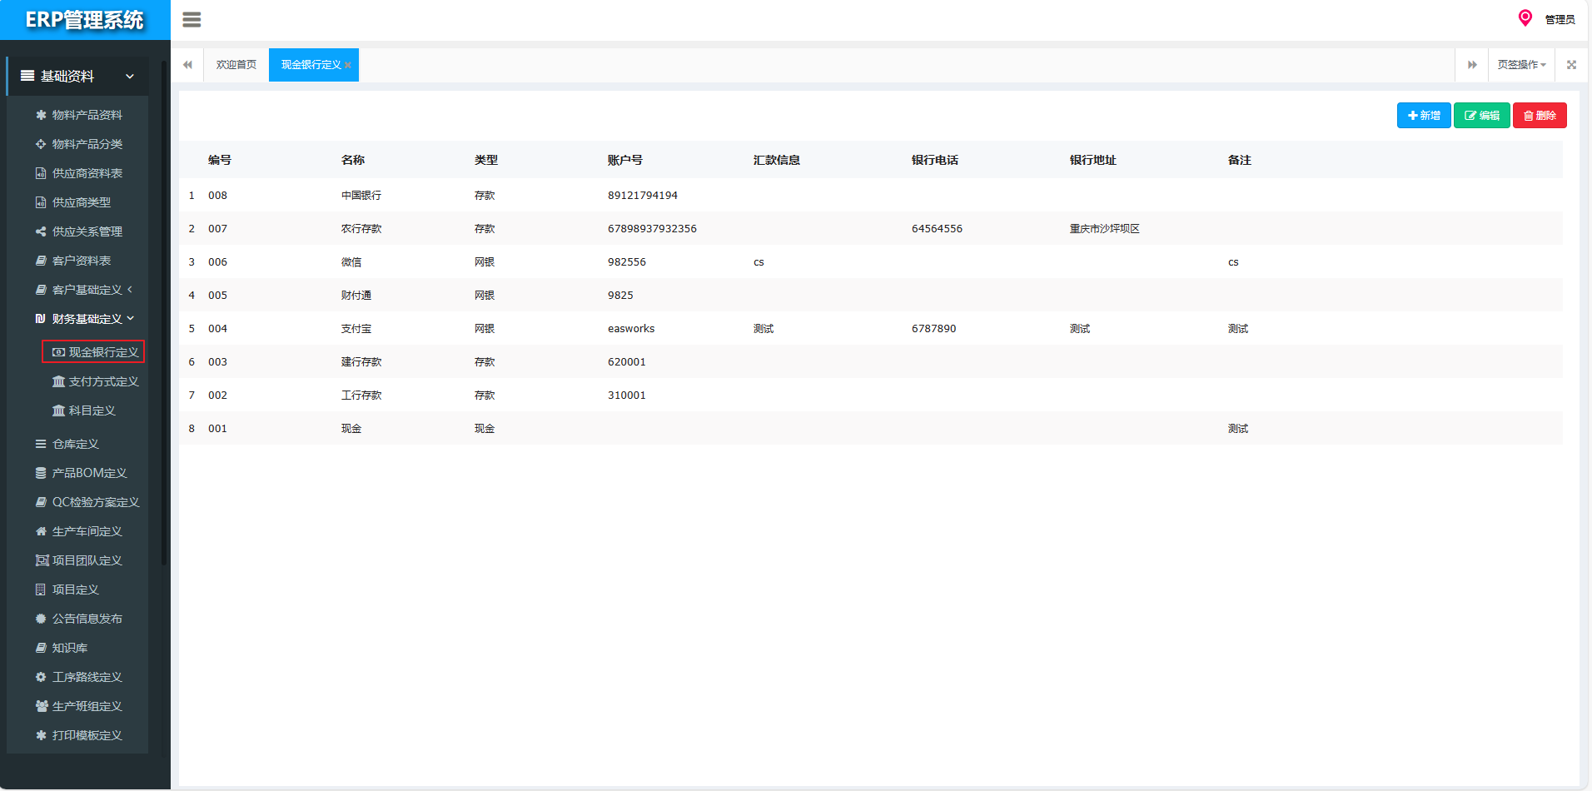
Task: Click the green 编辑 button
Action: click(x=1481, y=116)
